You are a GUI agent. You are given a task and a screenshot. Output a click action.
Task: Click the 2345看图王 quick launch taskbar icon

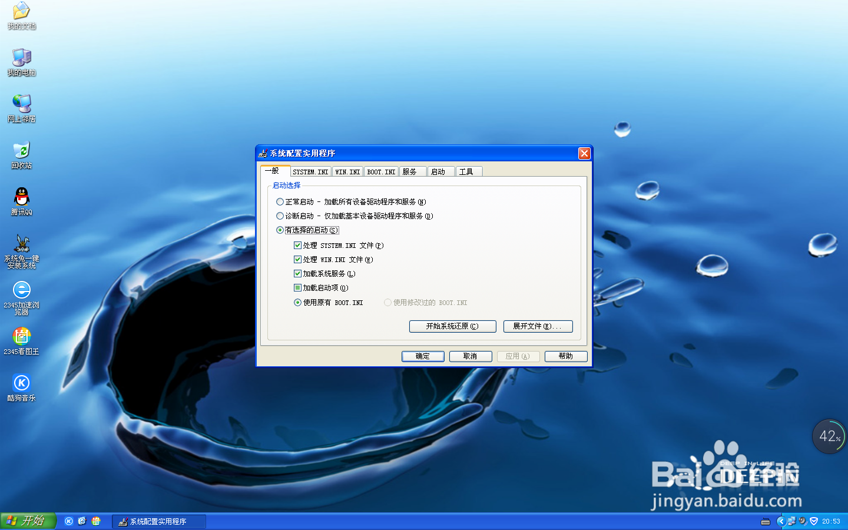(x=96, y=521)
